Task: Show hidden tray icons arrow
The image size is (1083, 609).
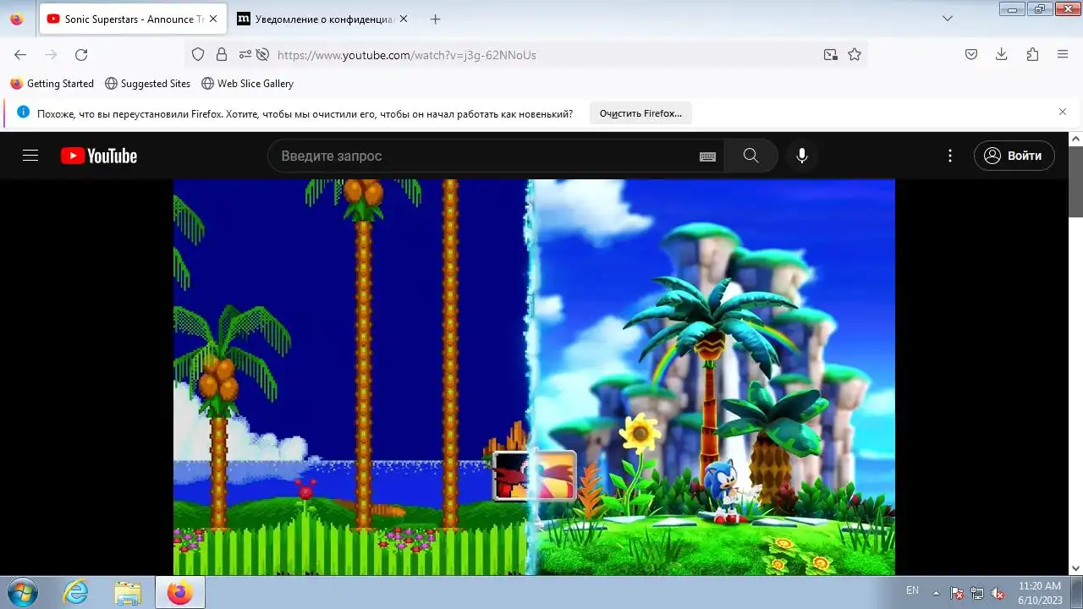Action: pyautogui.click(x=936, y=592)
